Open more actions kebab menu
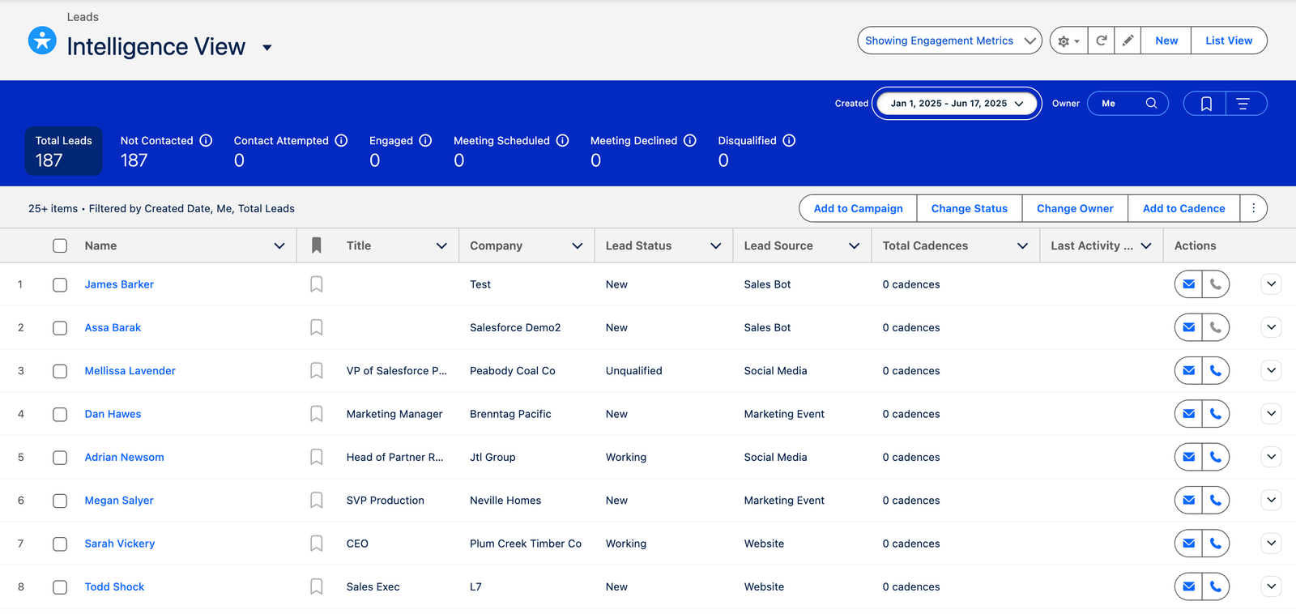 (x=1253, y=208)
